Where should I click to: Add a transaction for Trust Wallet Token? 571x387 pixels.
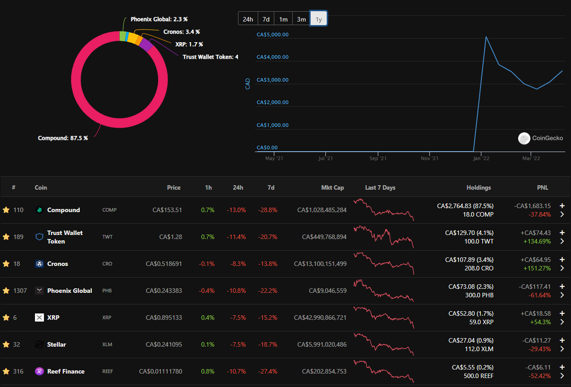[562, 233]
